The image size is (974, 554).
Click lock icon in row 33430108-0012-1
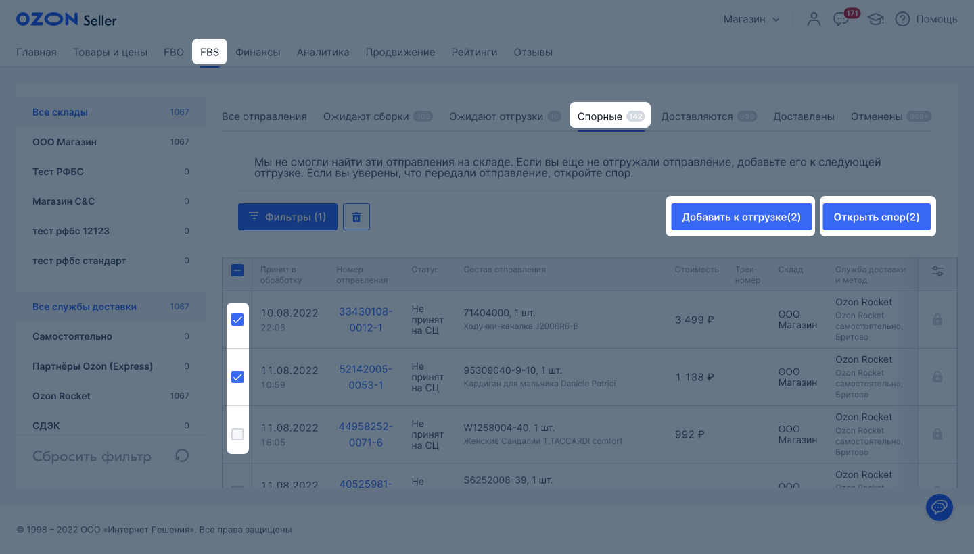(x=937, y=320)
